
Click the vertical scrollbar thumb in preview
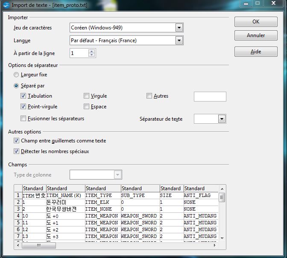pos(222,197)
